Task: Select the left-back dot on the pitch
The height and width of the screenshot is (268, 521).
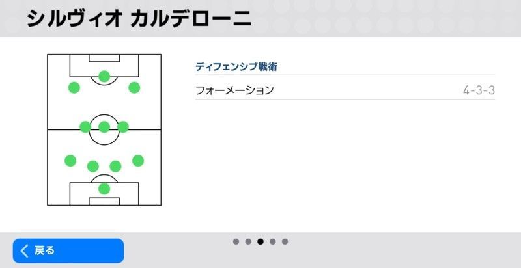Action: pos(70,161)
